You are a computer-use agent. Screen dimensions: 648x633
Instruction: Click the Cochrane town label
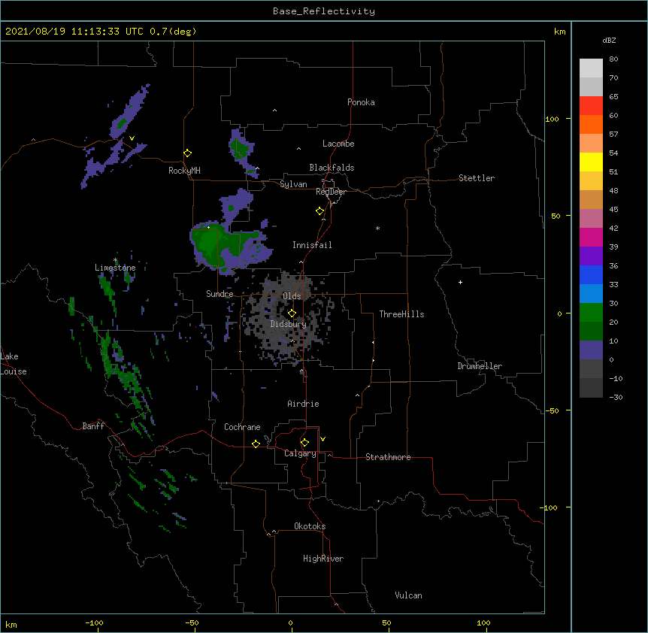[242, 427]
